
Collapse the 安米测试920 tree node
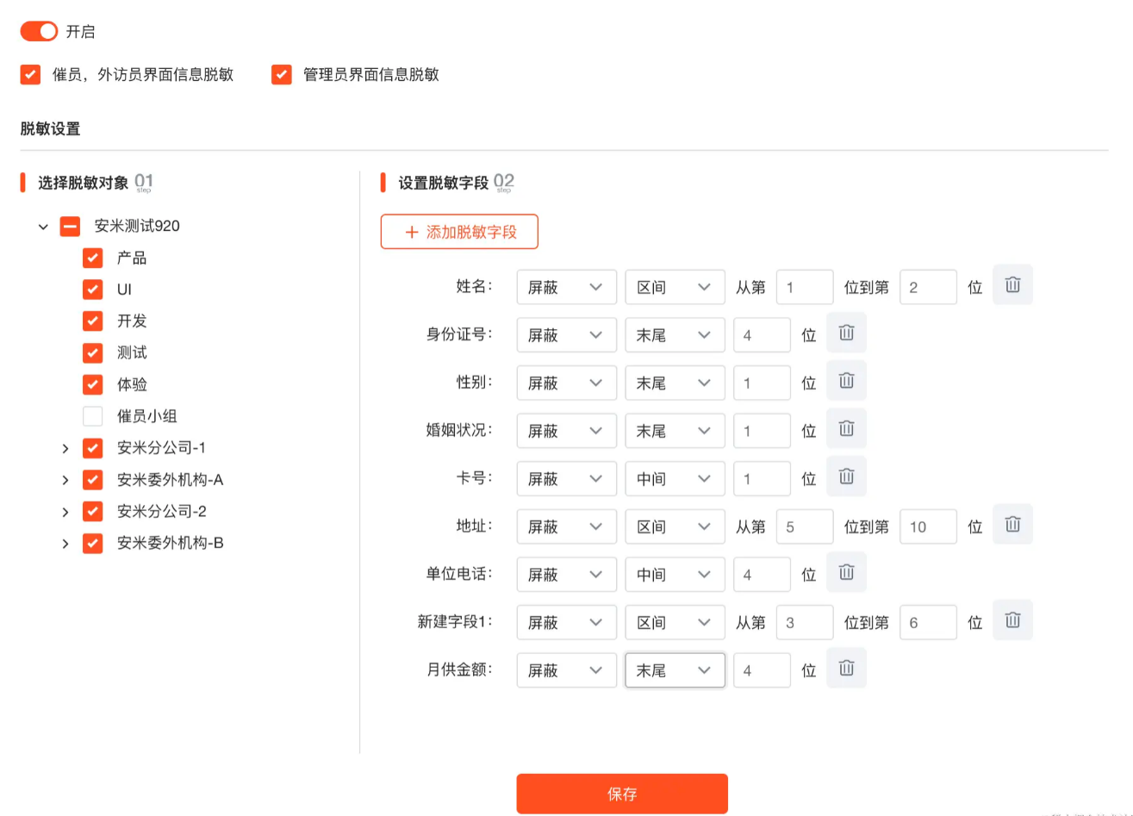click(x=43, y=227)
